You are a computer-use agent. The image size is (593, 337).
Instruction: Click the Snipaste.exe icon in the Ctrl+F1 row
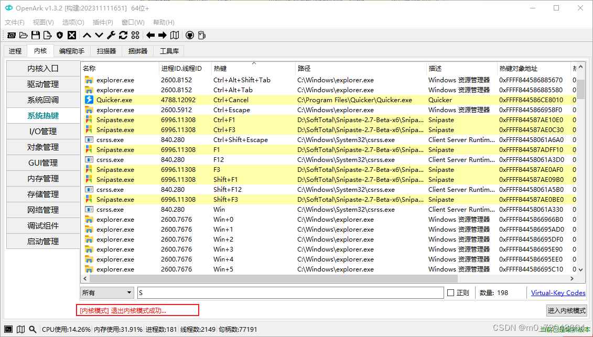(x=89, y=120)
